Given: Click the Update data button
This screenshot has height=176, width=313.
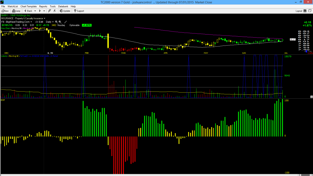Looking at the screenshot, I should [x=65, y=11].
